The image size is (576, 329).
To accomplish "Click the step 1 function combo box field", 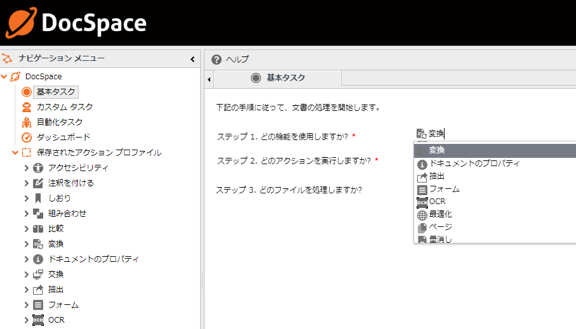I will pos(495,134).
